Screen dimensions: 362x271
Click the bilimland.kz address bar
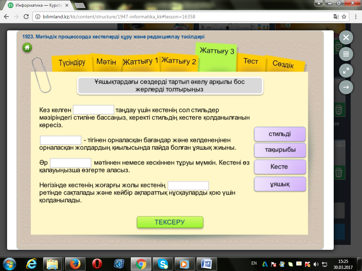pyautogui.click(x=182, y=17)
